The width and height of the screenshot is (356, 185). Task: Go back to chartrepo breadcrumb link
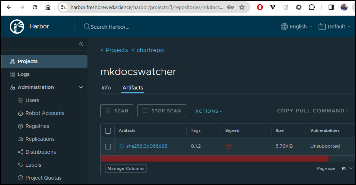[x=148, y=50]
